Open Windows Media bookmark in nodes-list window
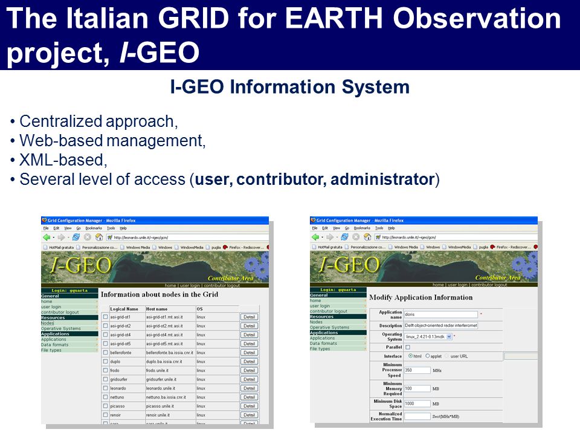 click(135, 247)
